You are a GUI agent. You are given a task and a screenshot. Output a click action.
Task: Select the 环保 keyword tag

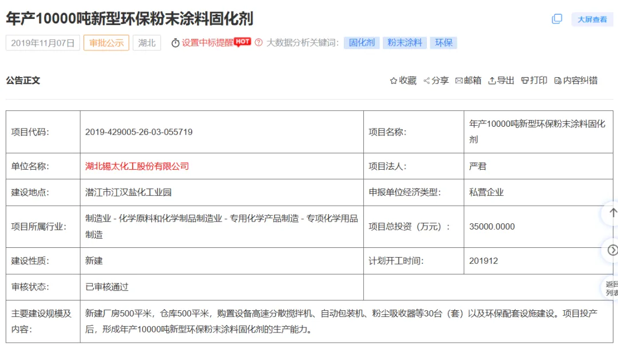click(443, 43)
